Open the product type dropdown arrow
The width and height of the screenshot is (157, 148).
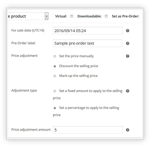(x=47, y=16)
